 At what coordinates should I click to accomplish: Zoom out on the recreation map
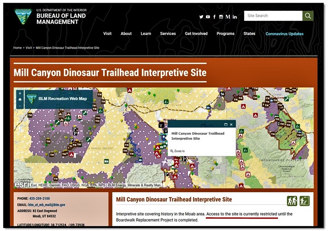coord(20,105)
